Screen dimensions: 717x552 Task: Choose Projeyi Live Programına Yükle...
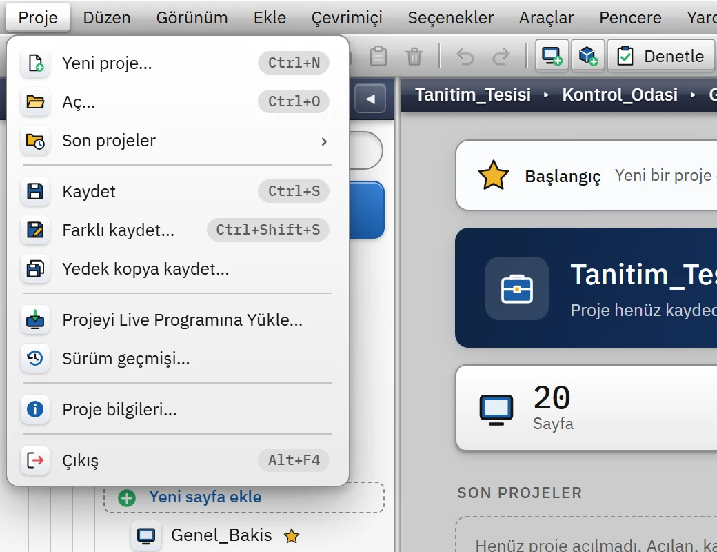177,319
